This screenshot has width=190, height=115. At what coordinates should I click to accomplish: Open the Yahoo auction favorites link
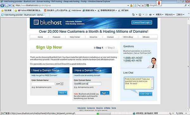coord(30,10)
